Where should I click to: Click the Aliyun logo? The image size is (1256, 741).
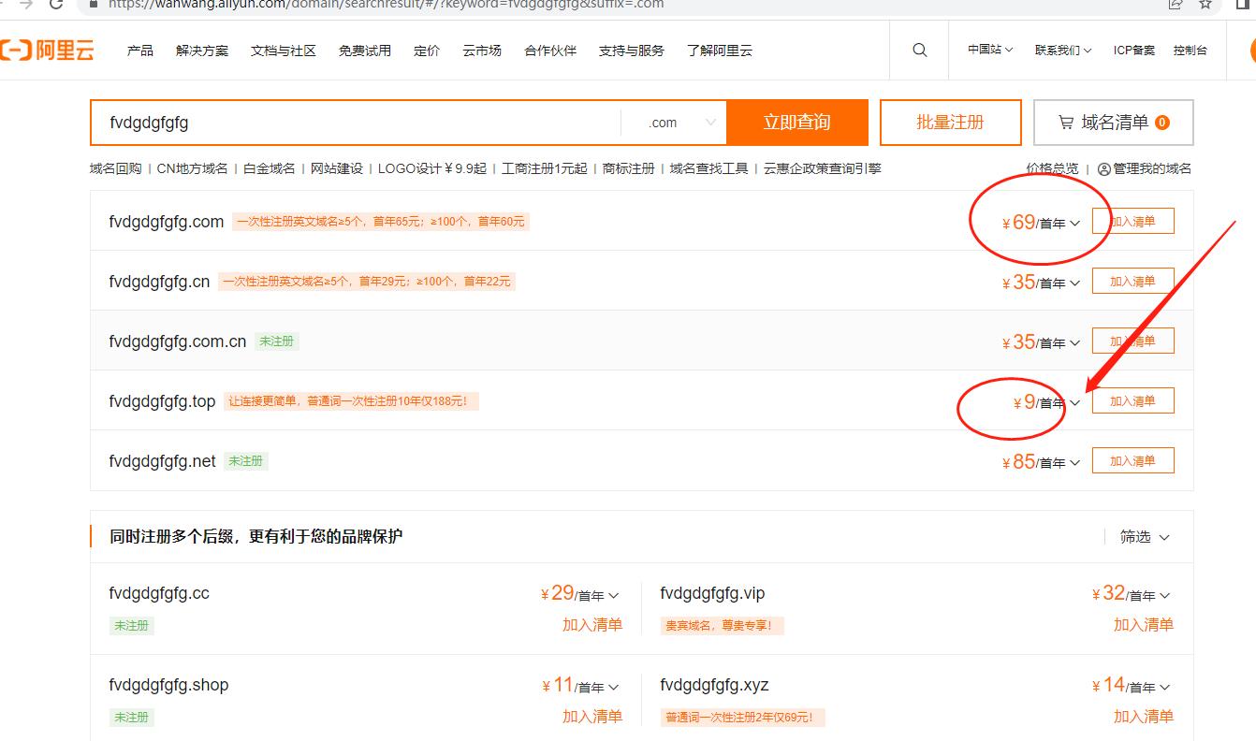pos(49,51)
